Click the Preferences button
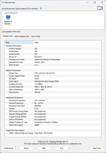Image resolution: width=106 pixels, height=153 pixels. pyautogui.click(x=8, y=148)
